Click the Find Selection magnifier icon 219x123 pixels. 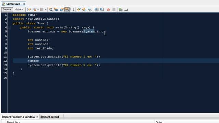(x=51, y=10)
